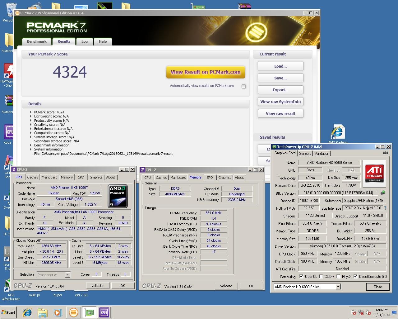The height and width of the screenshot is (319, 398).
Task: Switch to PCMark 7 taskbar button
Action: 74,312
